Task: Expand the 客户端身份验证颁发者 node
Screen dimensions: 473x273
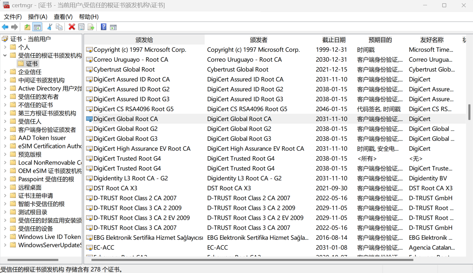Action: [5, 130]
